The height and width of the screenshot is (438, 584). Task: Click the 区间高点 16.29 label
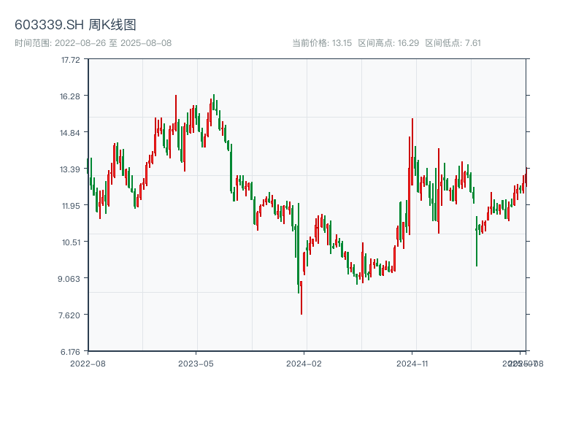(x=388, y=43)
